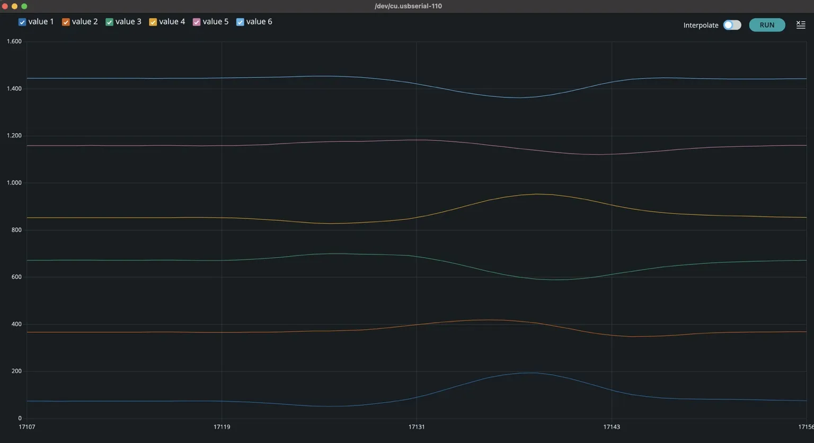
Task: Uncheck the value 3 checkbox
Action: pyautogui.click(x=109, y=22)
